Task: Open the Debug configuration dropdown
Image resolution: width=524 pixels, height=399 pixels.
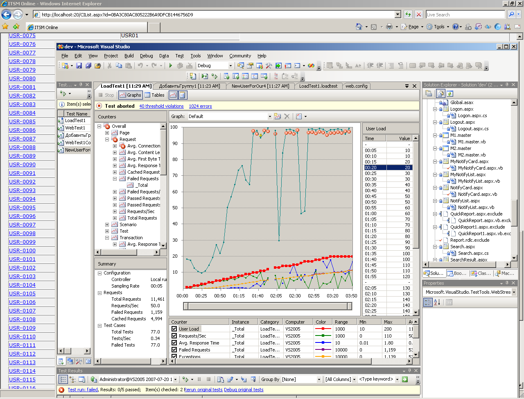Action: [x=230, y=66]
